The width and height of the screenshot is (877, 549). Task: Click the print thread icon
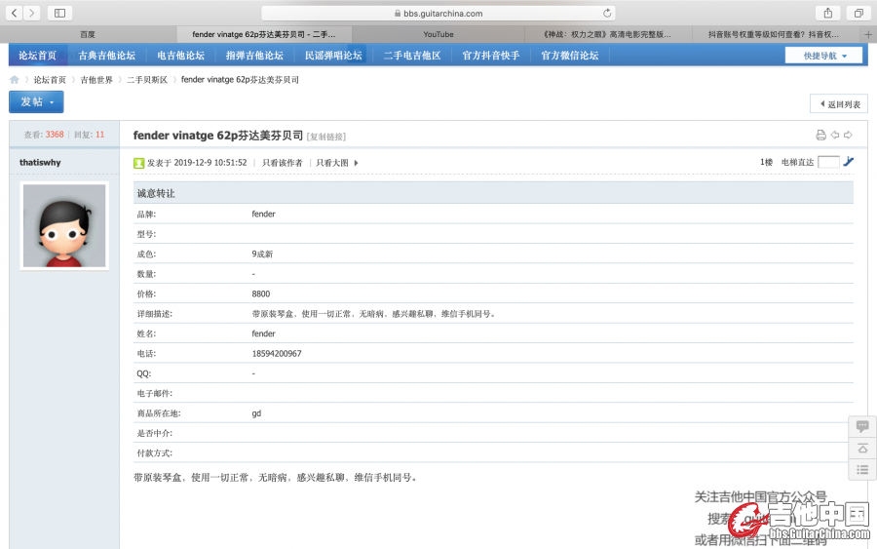[820, 136]
